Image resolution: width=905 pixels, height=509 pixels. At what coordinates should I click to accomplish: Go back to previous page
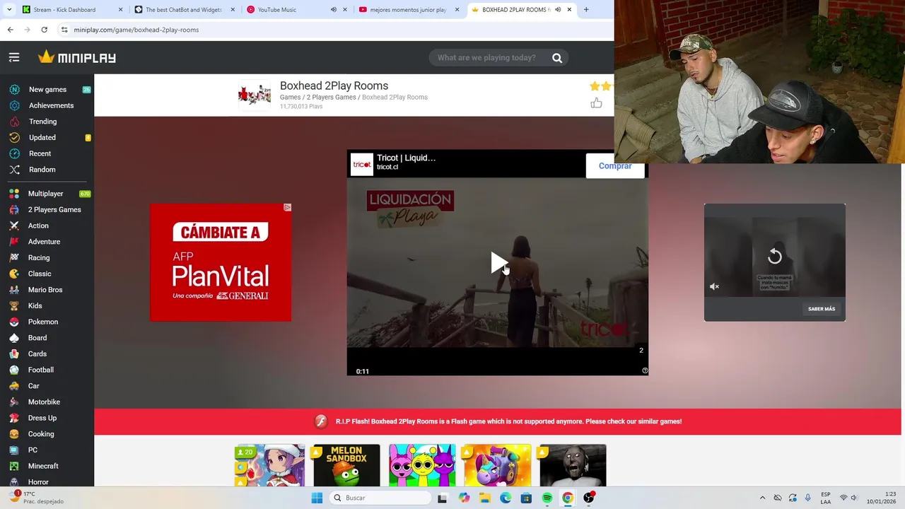pos(10,30)
